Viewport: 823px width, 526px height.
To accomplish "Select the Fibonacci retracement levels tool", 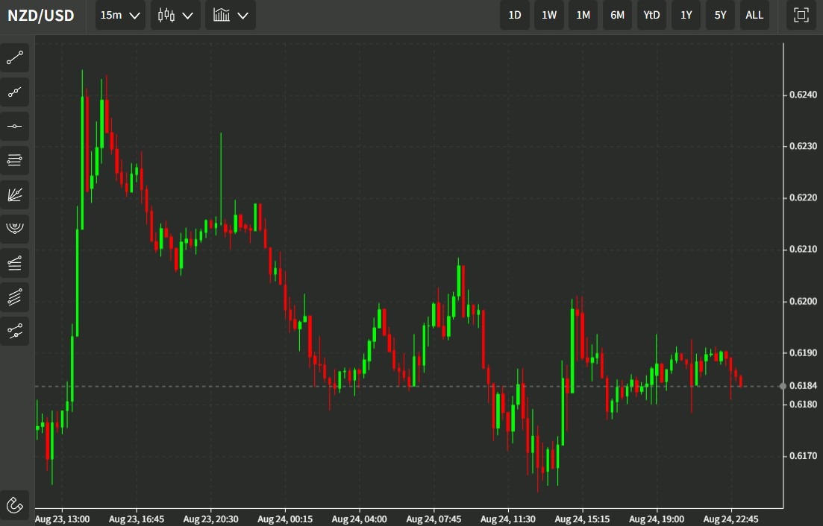I will tap(15, 160).
